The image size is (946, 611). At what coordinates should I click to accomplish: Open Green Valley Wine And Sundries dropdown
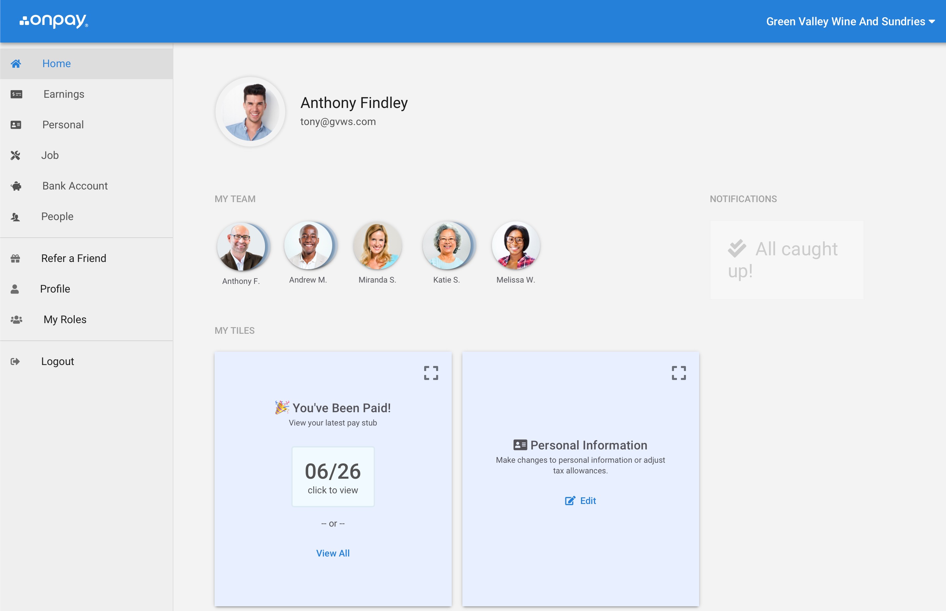pyautogui.click(x=850, y=21)
